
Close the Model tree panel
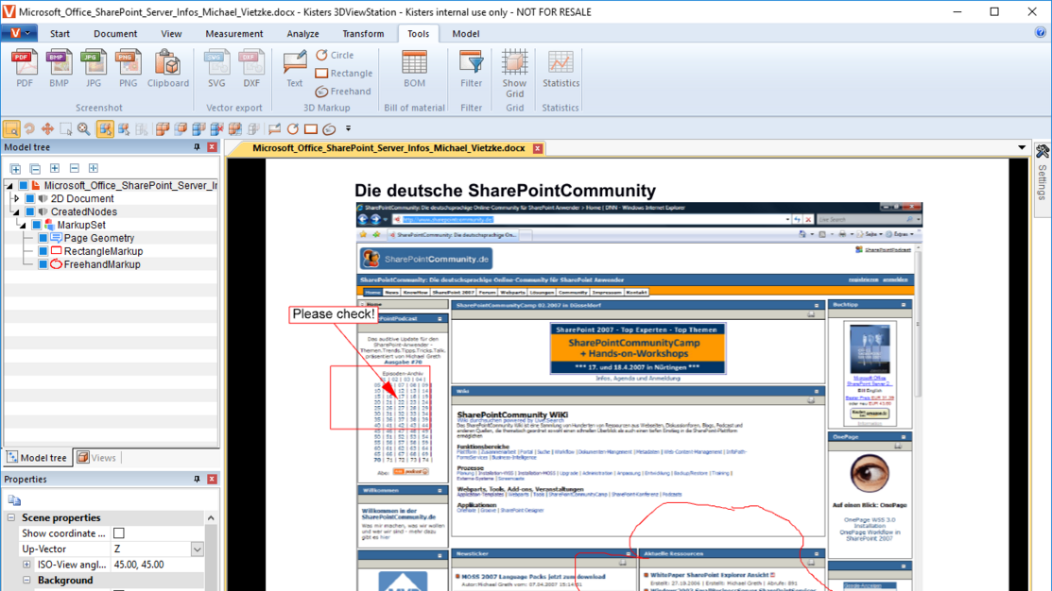click(212, 146)
